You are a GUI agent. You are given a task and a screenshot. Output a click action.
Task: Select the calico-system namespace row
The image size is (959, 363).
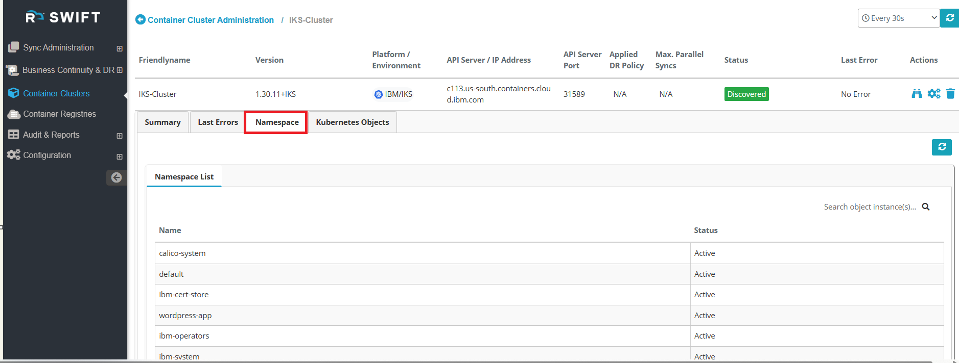[x=549, y=253]
